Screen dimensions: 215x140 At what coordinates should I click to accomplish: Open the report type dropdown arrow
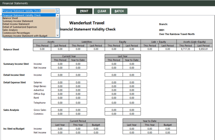coord(58,11)
